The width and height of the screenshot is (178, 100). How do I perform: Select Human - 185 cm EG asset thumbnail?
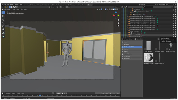point(171,47)
